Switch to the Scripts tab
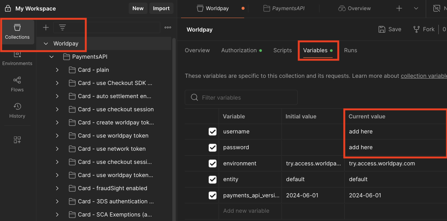The height and width of the screenshot is (221, 447). point(282,50)
